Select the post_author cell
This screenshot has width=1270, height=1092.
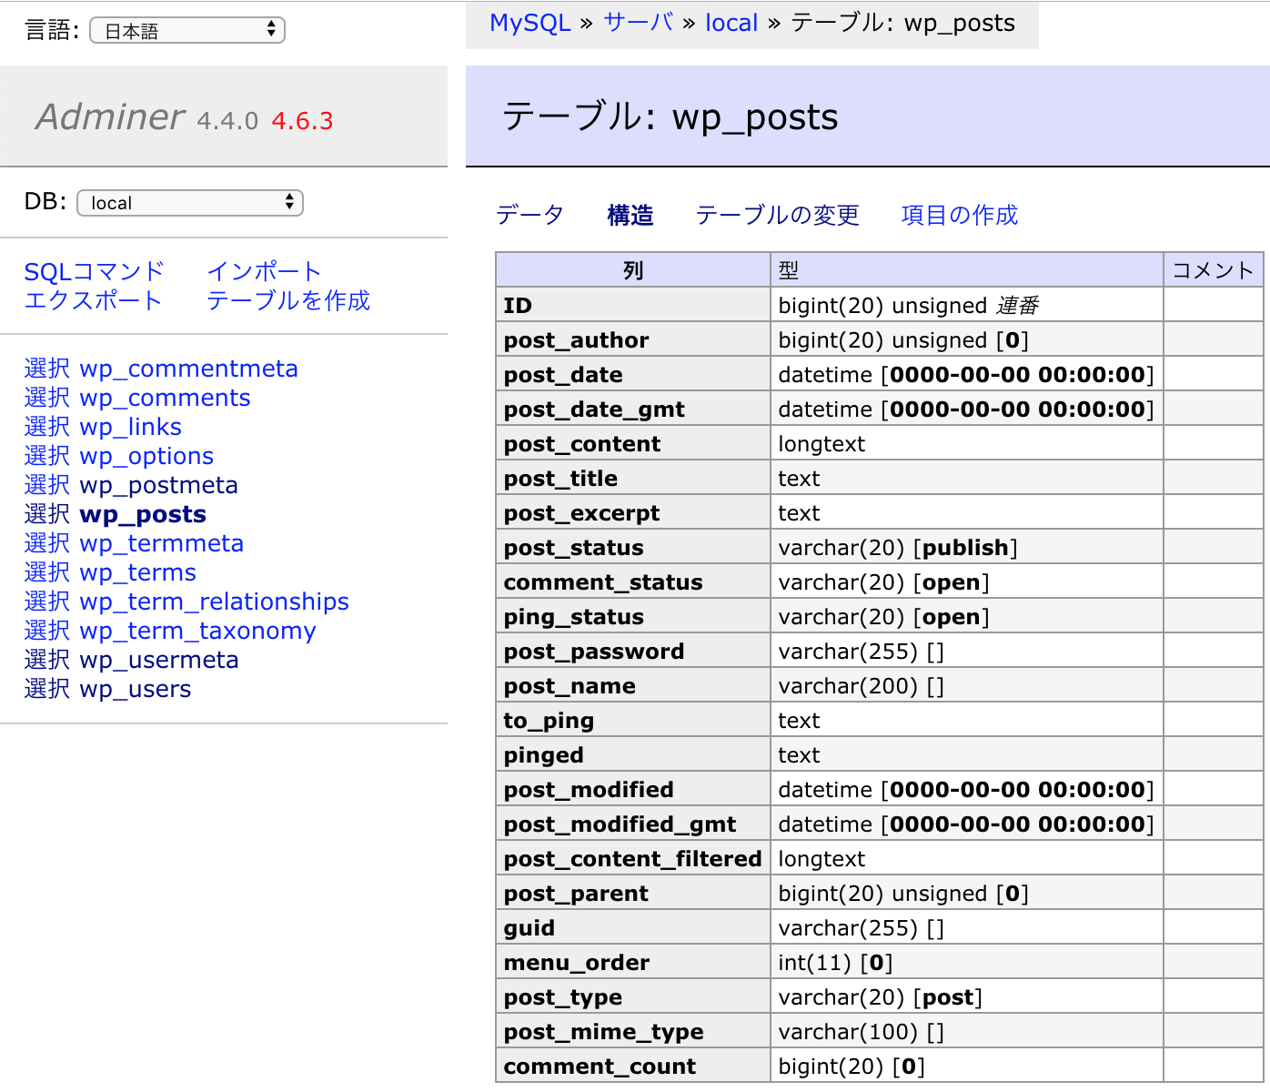pos(633,339)
